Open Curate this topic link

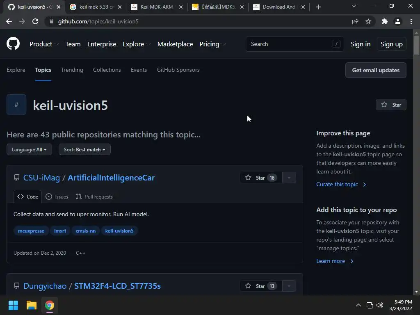(341, 184)
